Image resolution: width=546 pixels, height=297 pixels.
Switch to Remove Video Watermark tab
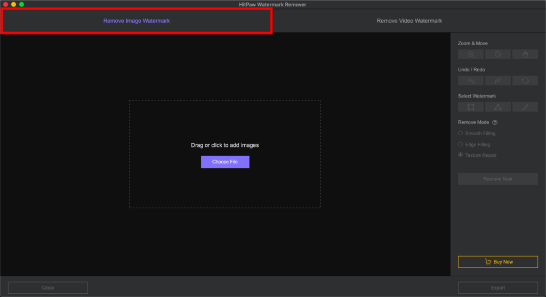point(409,21)
